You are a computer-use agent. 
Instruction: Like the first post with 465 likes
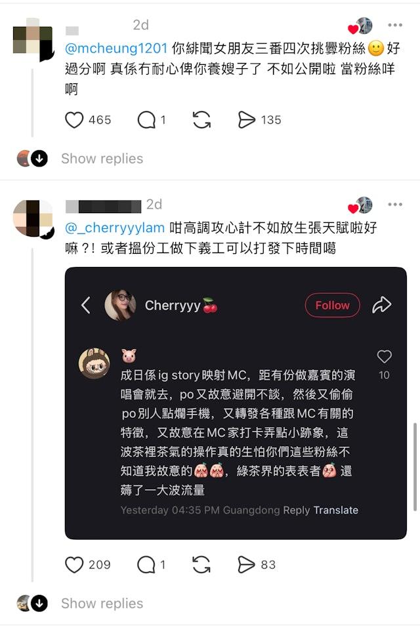74,120
